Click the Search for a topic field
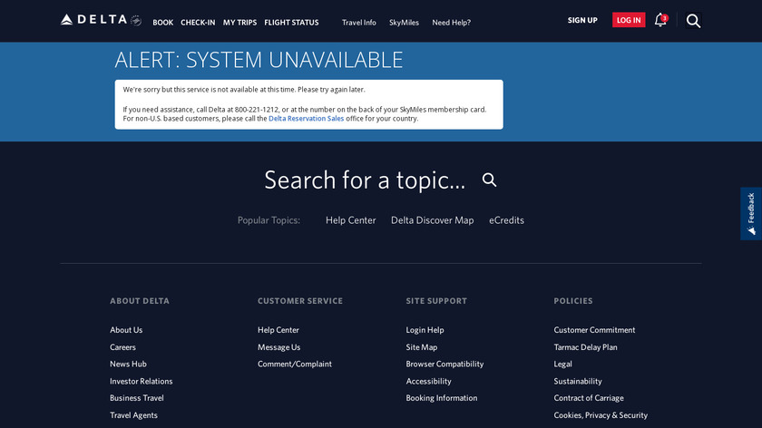762x428 pixels. click(x=365, y=180)
